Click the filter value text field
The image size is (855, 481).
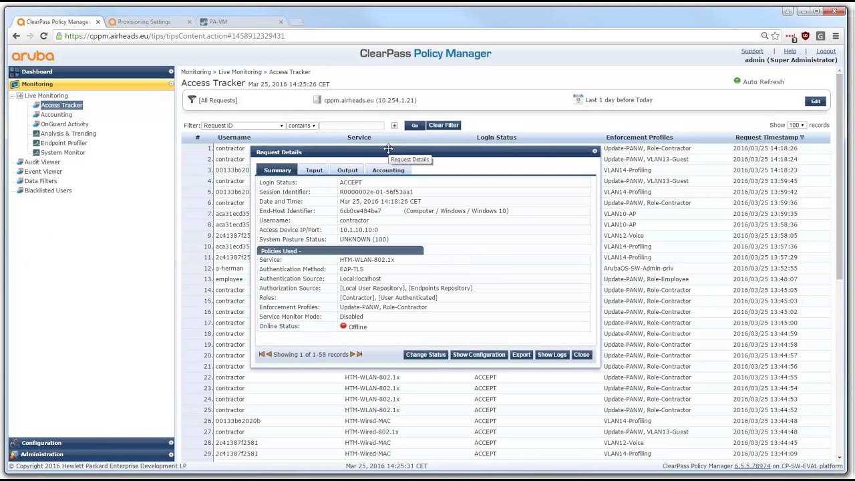351,126
